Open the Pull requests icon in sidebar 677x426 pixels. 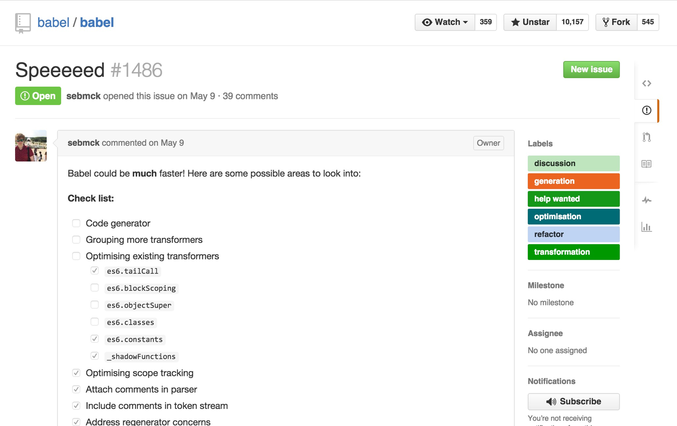[x=647, y=137]
